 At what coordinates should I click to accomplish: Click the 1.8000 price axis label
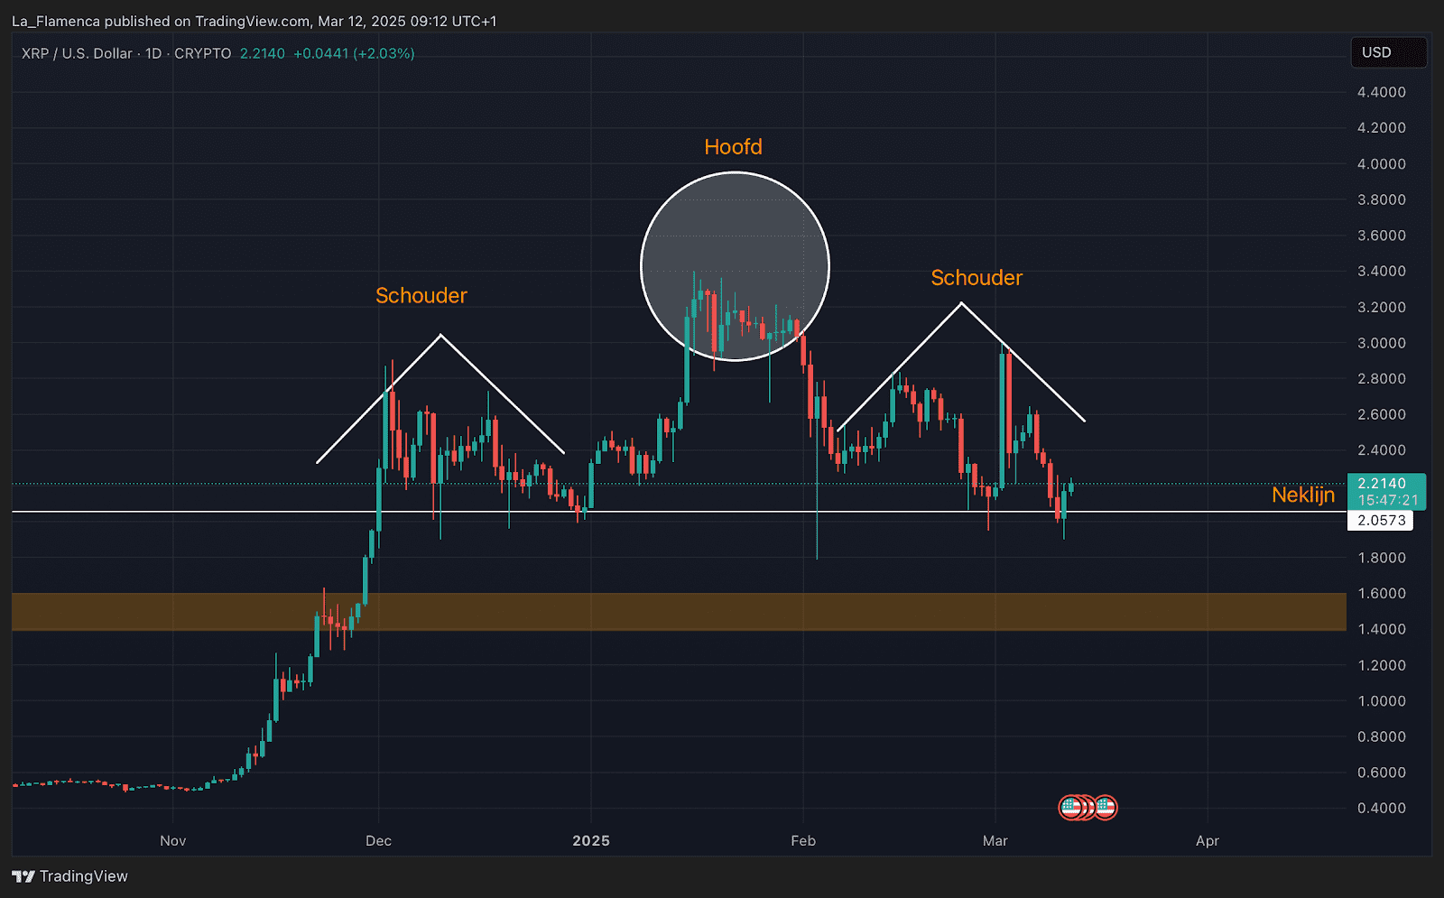(x=1382, y=558)
